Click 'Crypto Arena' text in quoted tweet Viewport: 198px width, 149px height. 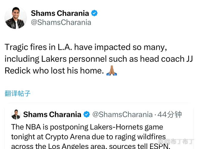67,137
